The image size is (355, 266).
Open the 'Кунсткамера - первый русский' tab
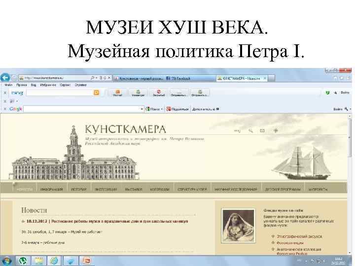tap(139, 78)
